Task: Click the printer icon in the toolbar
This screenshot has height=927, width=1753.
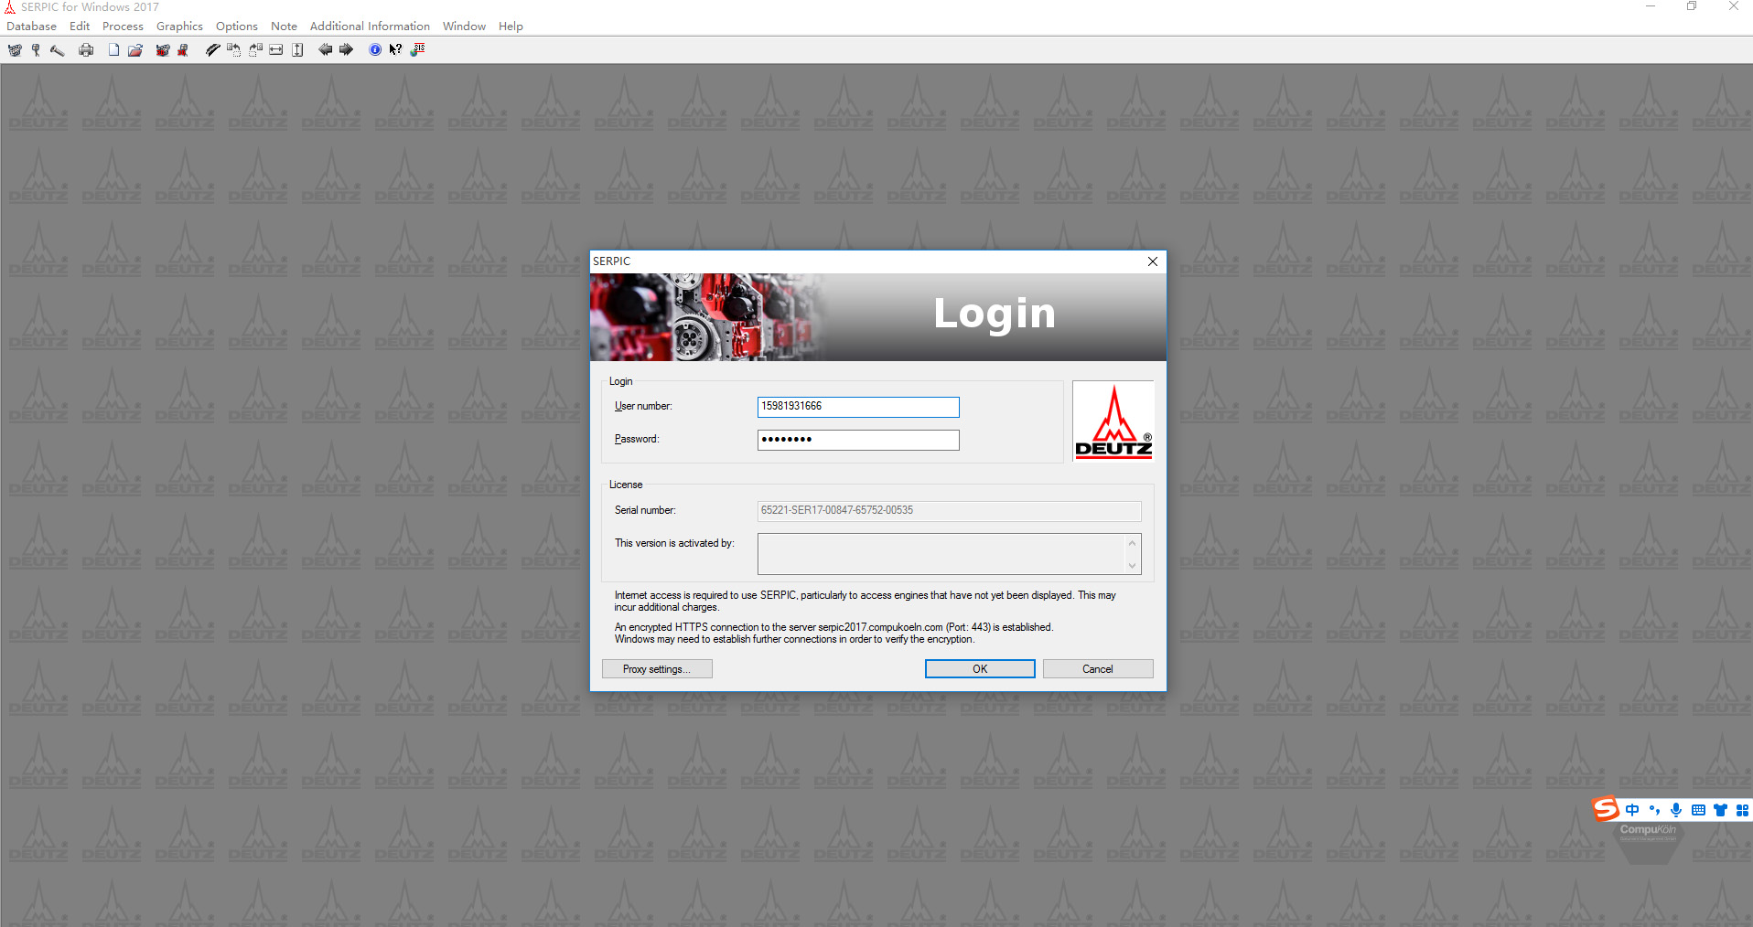Action: pyautogui.click(x=86, y=50)
